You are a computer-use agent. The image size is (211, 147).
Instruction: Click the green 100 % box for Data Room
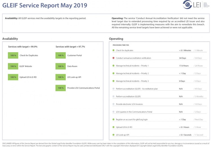(x=60, y=66)
